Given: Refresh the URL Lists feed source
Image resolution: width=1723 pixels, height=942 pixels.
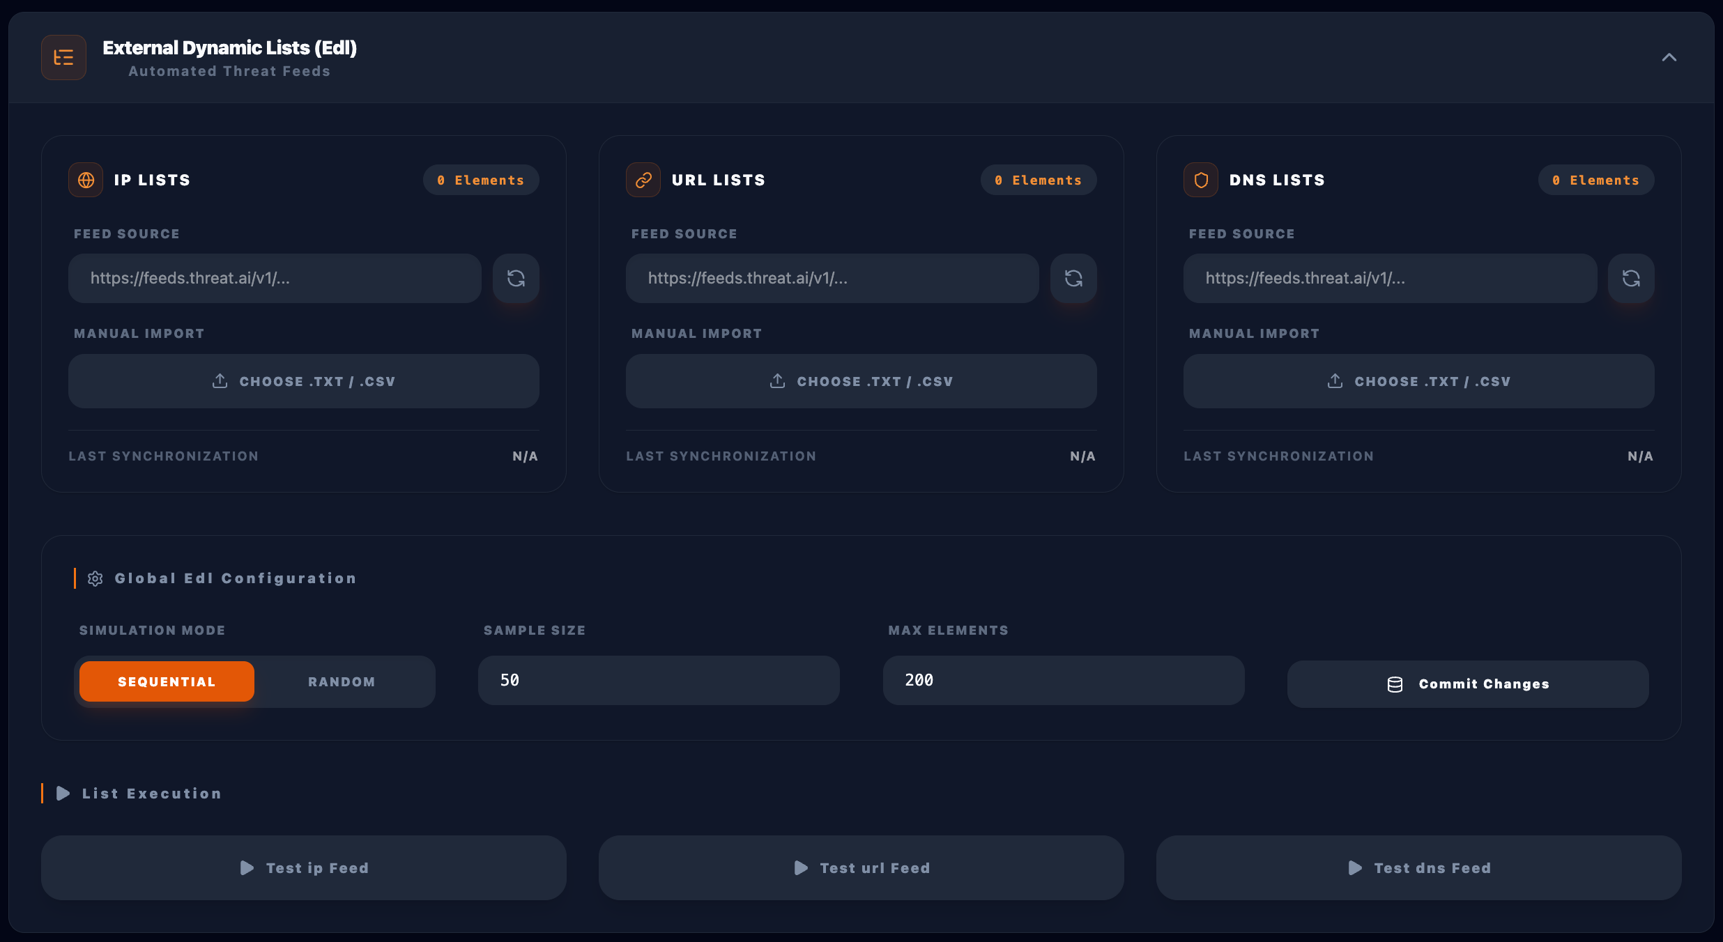Looking at the screenshot, I should tap(1073, 278).
